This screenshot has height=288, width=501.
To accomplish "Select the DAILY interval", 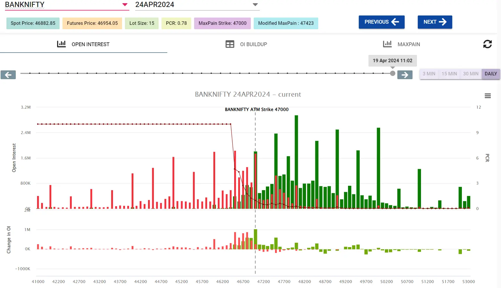I will pos(491,74).
